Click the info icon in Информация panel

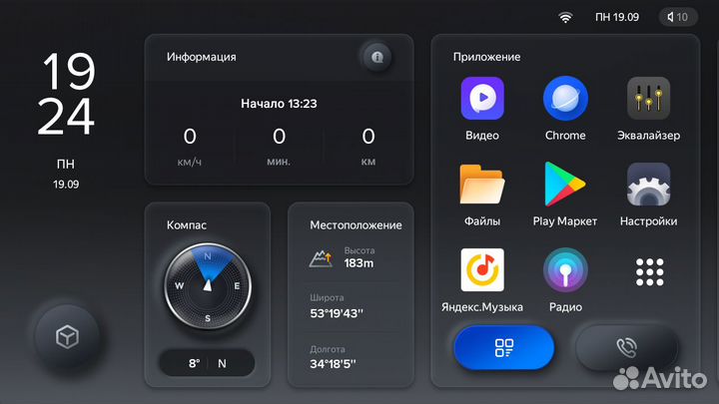pyautogui.click(x=377, y=57)
